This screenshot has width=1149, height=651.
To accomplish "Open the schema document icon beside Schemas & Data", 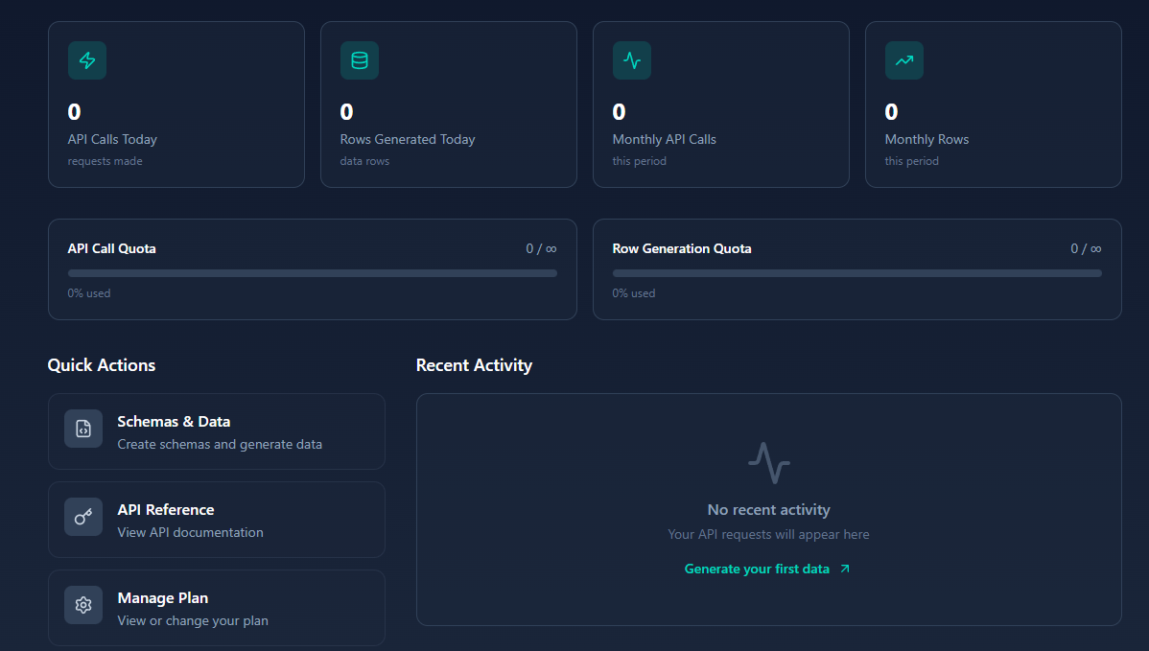I will (x=82, y=429).
